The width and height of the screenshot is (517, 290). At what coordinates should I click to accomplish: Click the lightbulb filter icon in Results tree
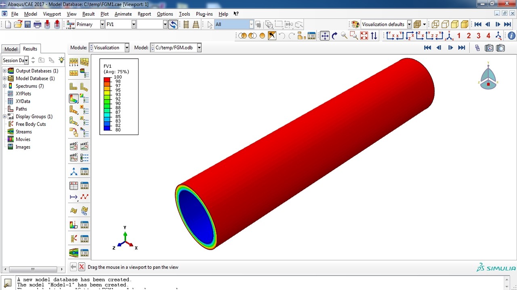[61, 60]
